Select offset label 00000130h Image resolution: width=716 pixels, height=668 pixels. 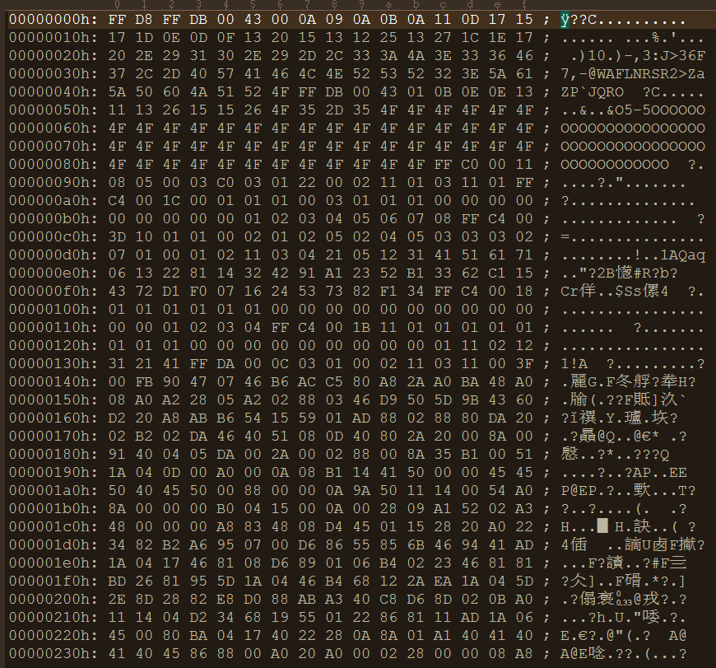coord(49,364)
